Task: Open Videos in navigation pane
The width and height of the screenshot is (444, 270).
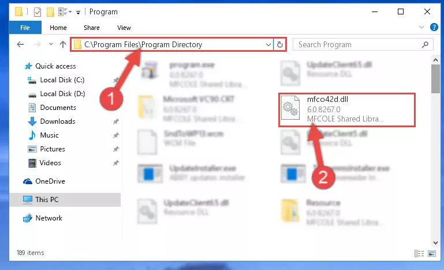Action: [x=50, y=163]
